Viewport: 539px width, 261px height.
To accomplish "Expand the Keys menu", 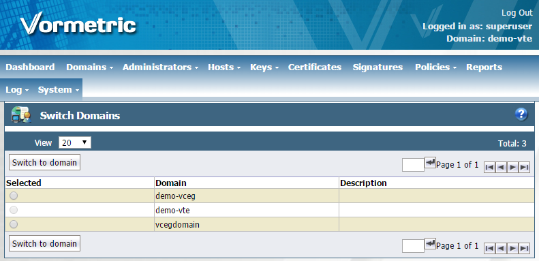I will coord(264,67).
